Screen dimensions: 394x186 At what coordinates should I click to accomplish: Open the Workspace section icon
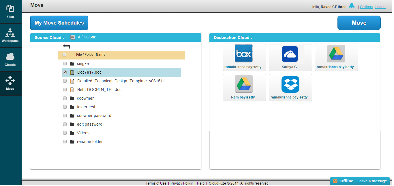[x=10, y=33]
